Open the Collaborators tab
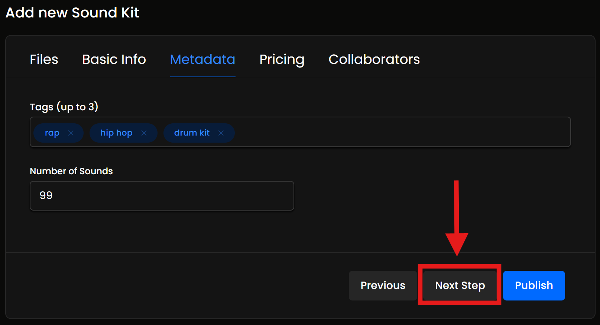 click(374, 59)
